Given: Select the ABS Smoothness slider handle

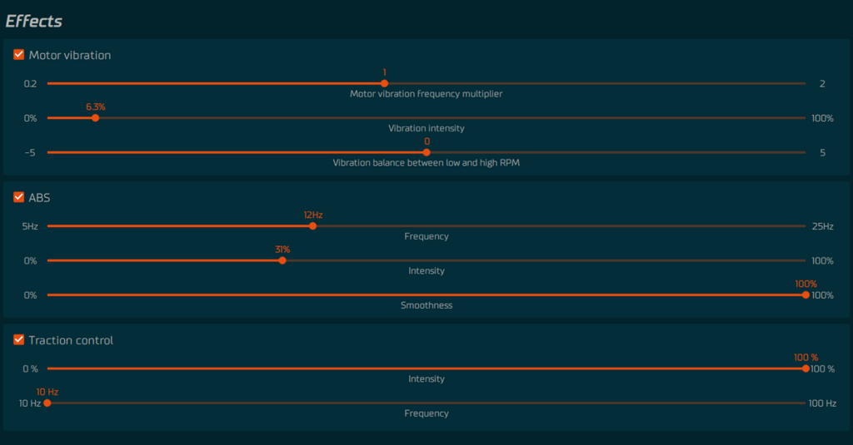Looking at the screenshot, I should 806,294.
